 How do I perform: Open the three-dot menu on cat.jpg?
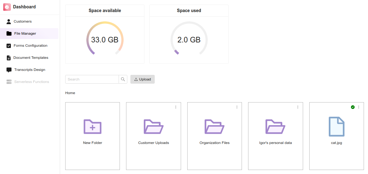[x=359, y=107]
